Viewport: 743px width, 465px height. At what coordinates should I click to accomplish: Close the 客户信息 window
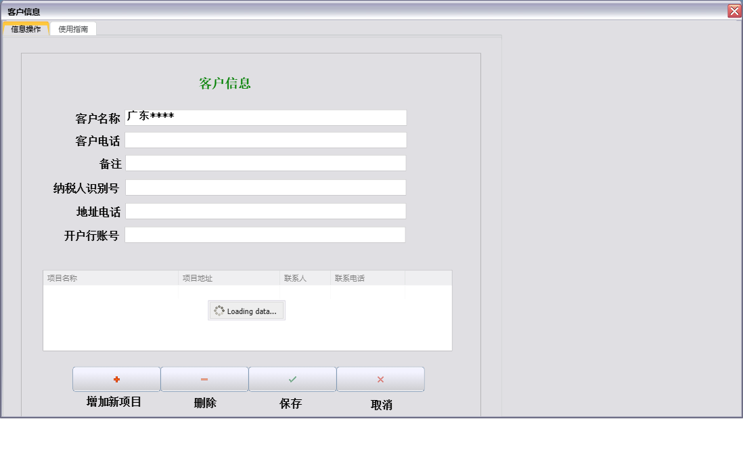click(x=735, y=10)
